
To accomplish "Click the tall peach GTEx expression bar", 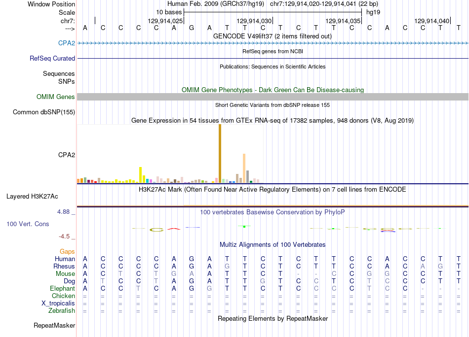I will coord(244,168).
